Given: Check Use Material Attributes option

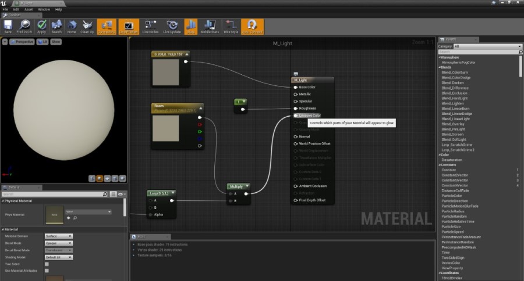Looking at the screenshot, I should (x=47, y=271).
